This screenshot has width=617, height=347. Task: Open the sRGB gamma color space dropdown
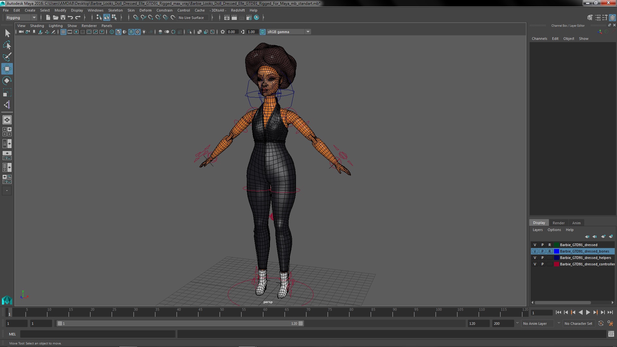coord(288,32)
